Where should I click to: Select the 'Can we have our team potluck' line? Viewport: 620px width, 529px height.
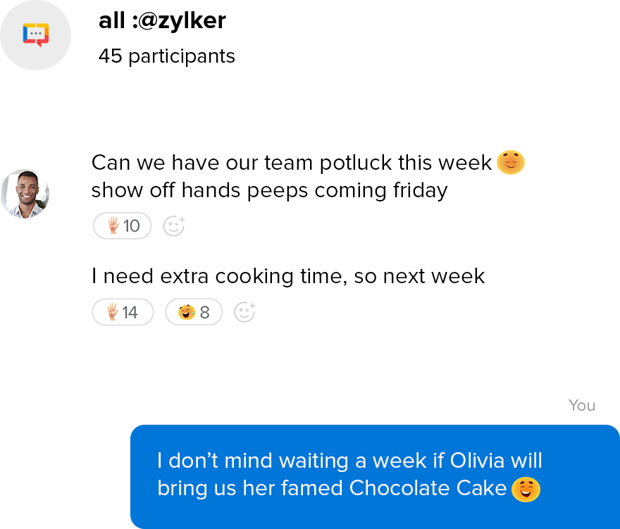(x=291, y=163)
